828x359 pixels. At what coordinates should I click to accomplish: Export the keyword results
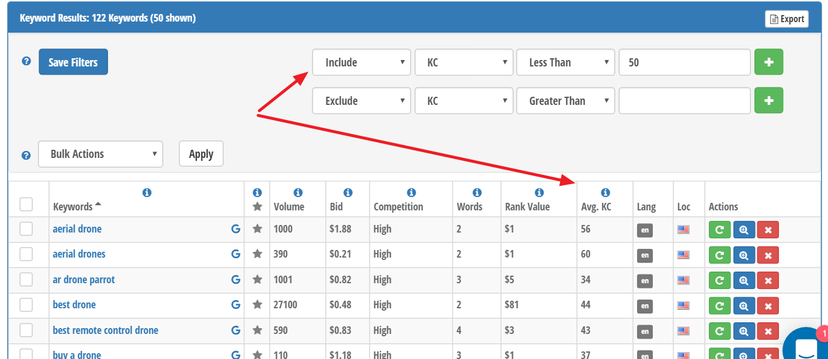pyautogui.click(x=787, y=19)
